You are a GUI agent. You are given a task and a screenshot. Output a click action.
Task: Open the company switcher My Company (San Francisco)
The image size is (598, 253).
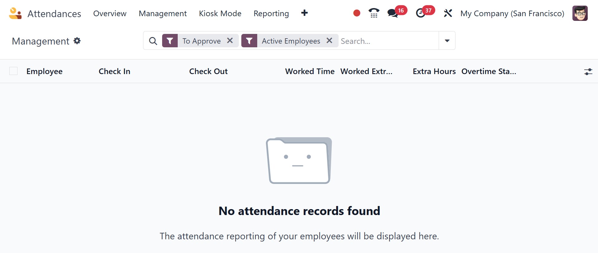coord(512,13)
